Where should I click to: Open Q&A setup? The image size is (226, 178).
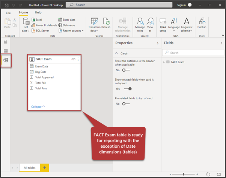[x=163, y=25]
